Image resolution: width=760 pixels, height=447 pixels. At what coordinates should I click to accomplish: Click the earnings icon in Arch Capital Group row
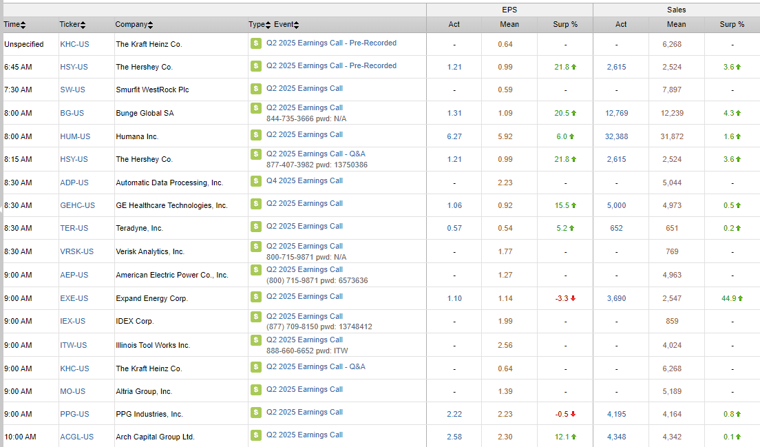pyautogui.click(x=256, y=435)
